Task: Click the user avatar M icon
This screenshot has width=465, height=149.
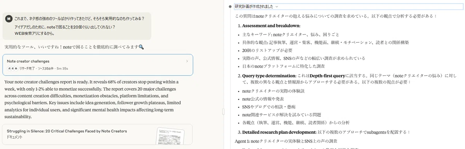Action: (9, 19)
